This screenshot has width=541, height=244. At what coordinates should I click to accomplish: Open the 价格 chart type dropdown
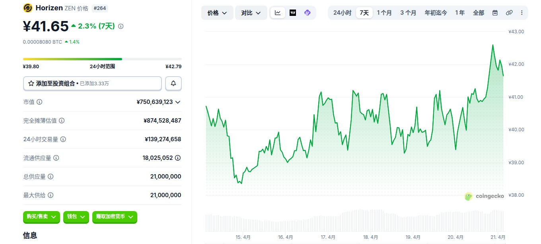click(x=217, y=13)
